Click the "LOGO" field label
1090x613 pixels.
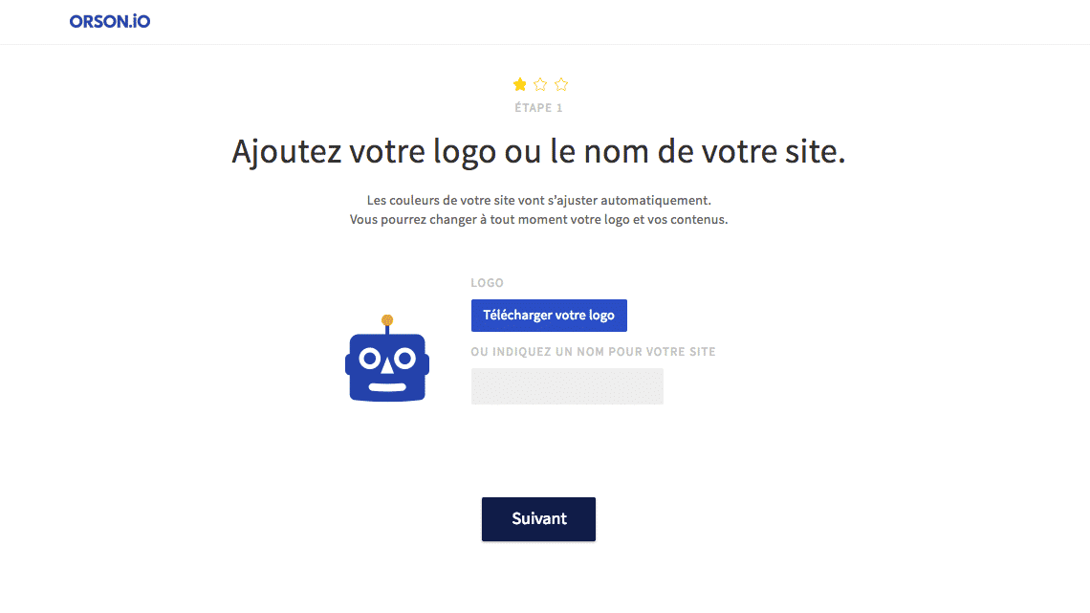tap(488, 283)
